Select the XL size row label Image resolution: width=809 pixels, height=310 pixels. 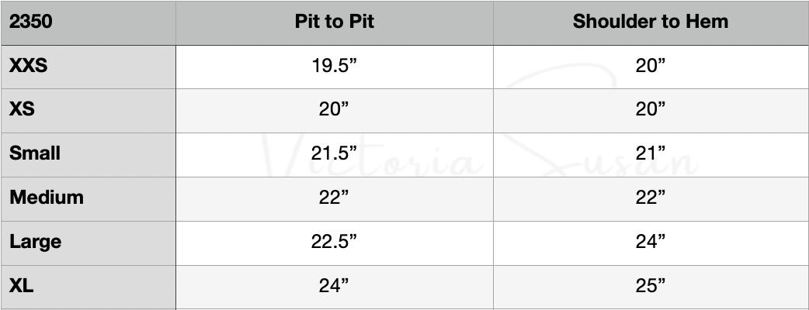click(x=22, y=286)
